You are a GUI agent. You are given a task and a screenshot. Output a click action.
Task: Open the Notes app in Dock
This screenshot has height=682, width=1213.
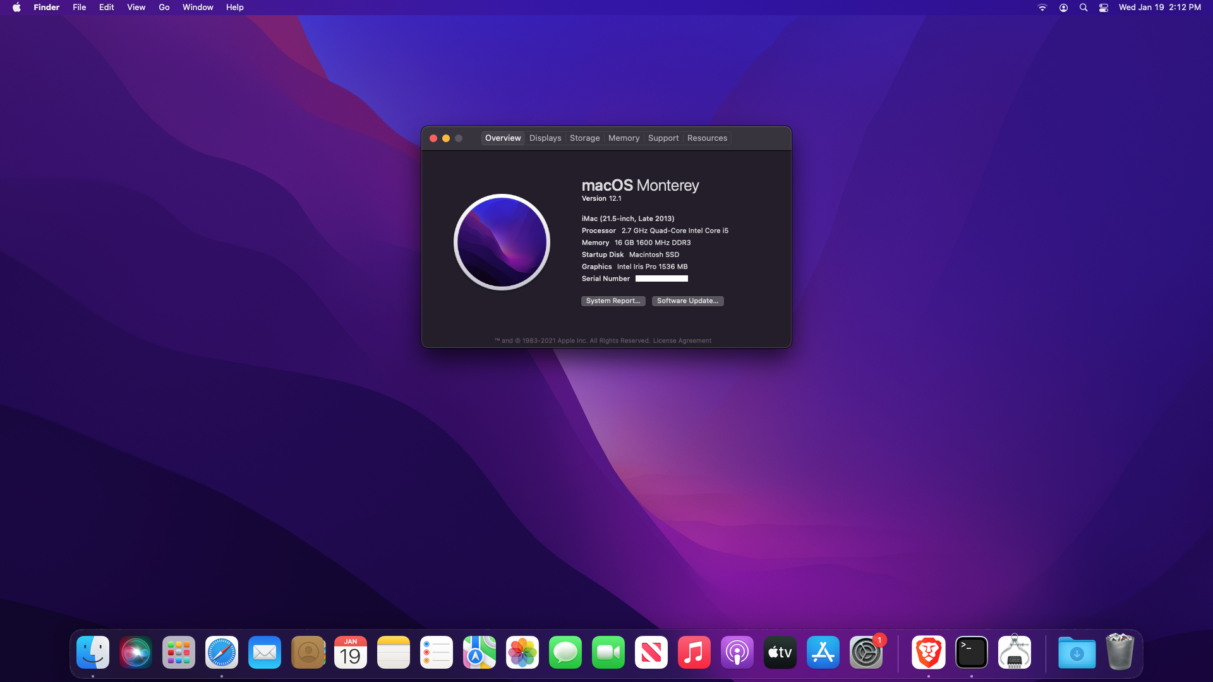click(x=394, y=652)
